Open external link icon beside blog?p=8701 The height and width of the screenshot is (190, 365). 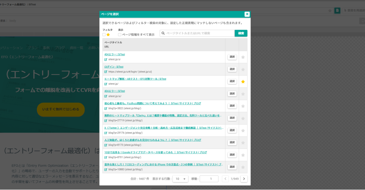(x=106, y=157)
